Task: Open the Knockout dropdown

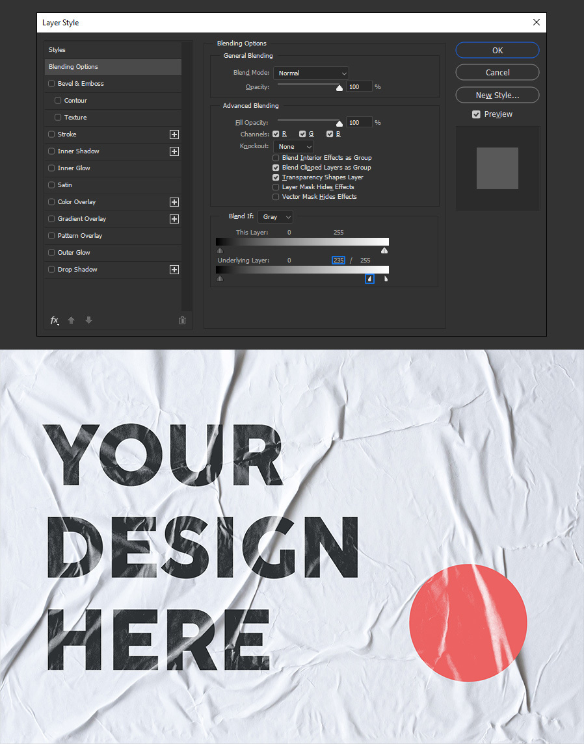Action: tap(293, 147)
